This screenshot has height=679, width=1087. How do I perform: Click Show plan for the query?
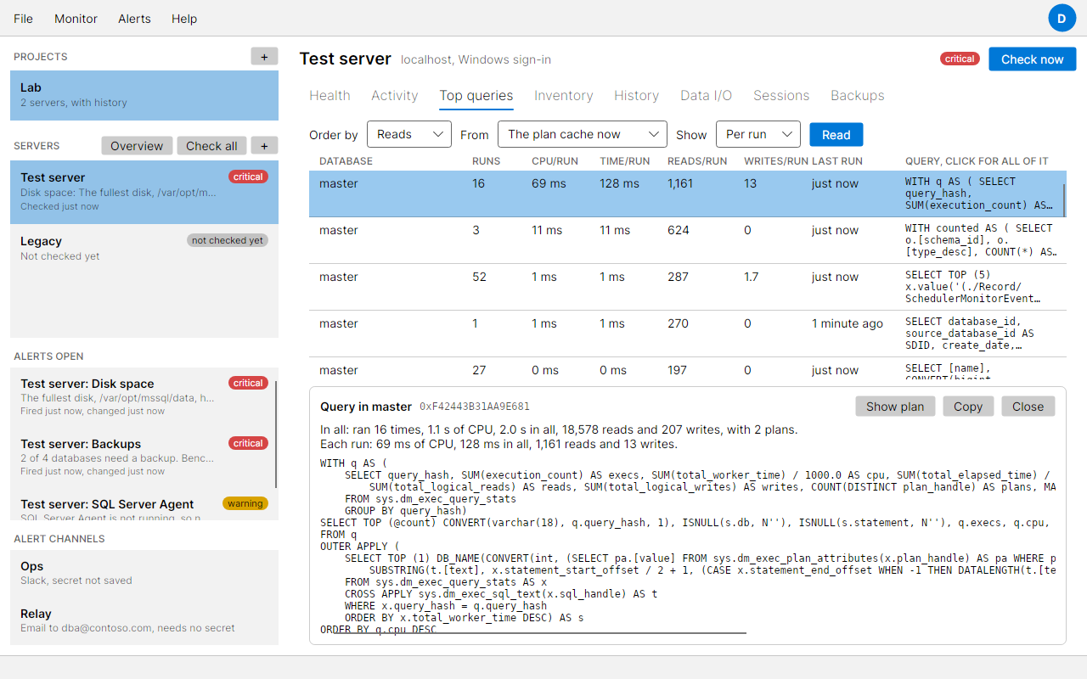pos(895,407)
